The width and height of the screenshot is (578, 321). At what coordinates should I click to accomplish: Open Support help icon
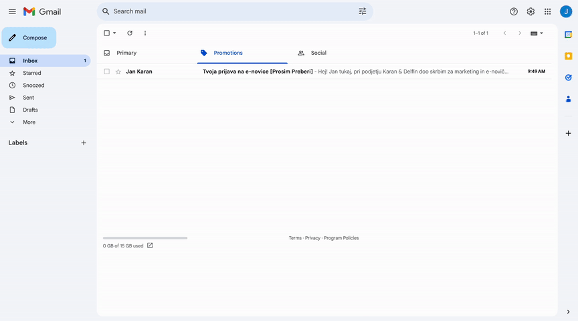[x=514, y=12]
